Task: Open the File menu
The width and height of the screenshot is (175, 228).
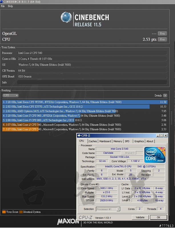Action: point(3,6)
